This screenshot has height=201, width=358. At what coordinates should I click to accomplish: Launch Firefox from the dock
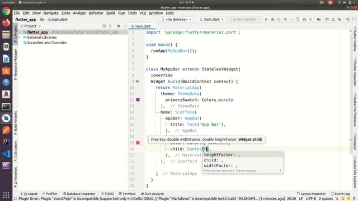pos(6,23)
